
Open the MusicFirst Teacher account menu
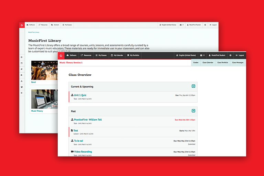[194, 25]
